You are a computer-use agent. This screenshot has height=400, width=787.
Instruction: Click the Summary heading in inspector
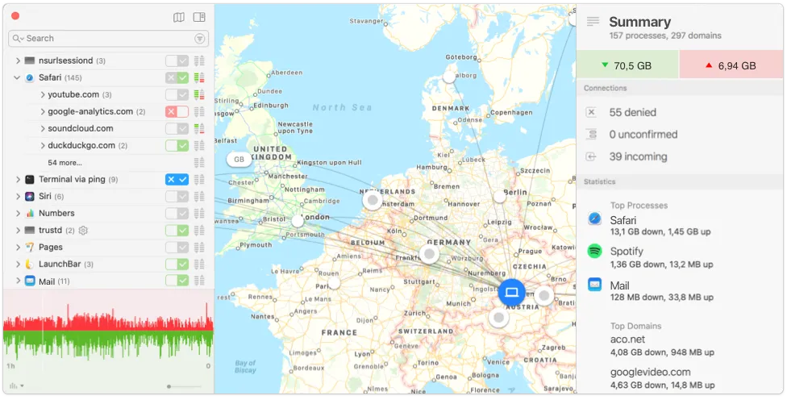point(640,22)
